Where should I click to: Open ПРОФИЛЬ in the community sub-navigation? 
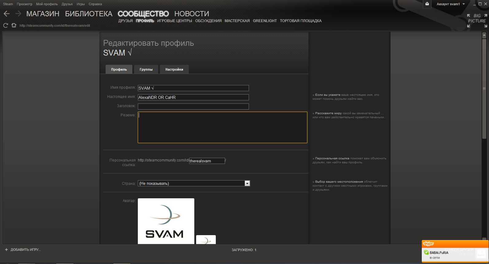click(145, 21)
